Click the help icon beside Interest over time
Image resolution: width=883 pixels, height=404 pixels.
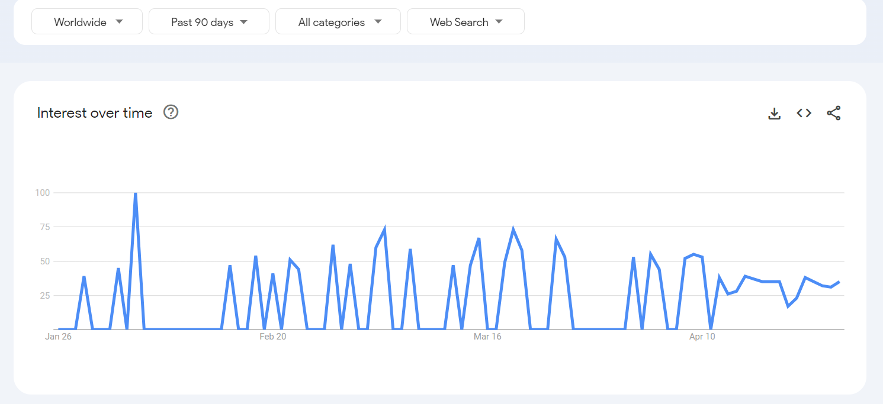point(171,112)
